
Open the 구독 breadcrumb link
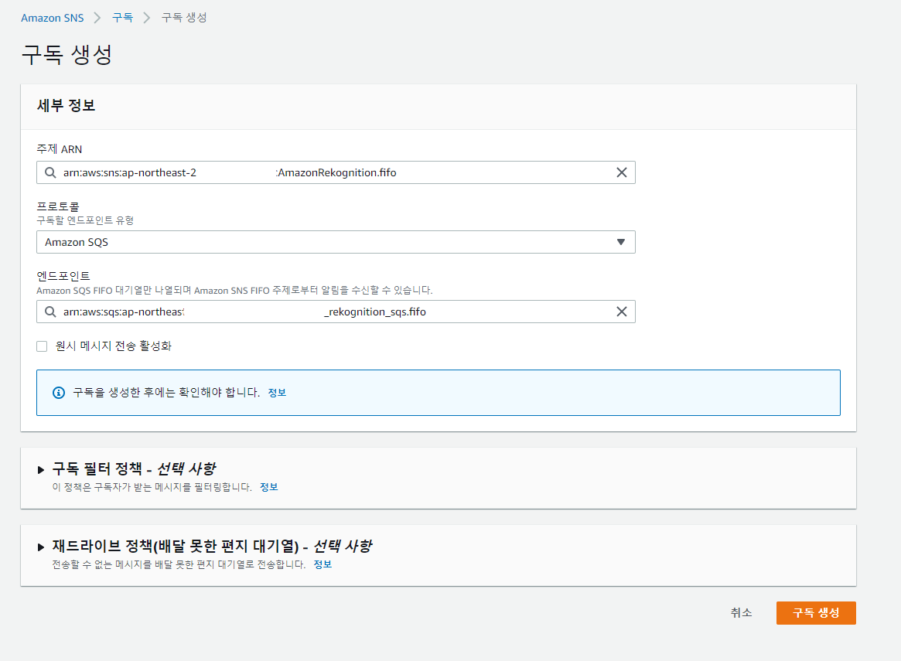(x=122, y=18)
